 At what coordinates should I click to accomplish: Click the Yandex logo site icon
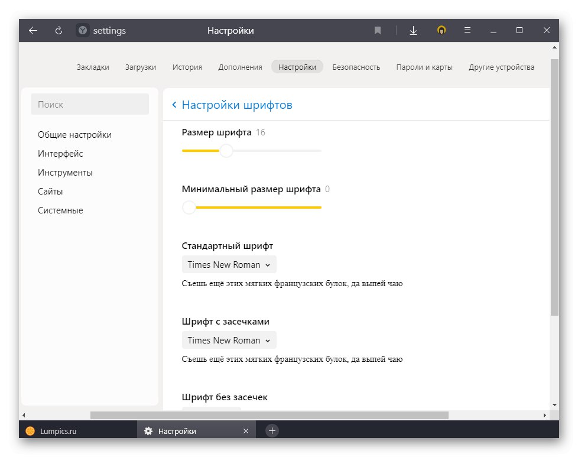point(83,31)
